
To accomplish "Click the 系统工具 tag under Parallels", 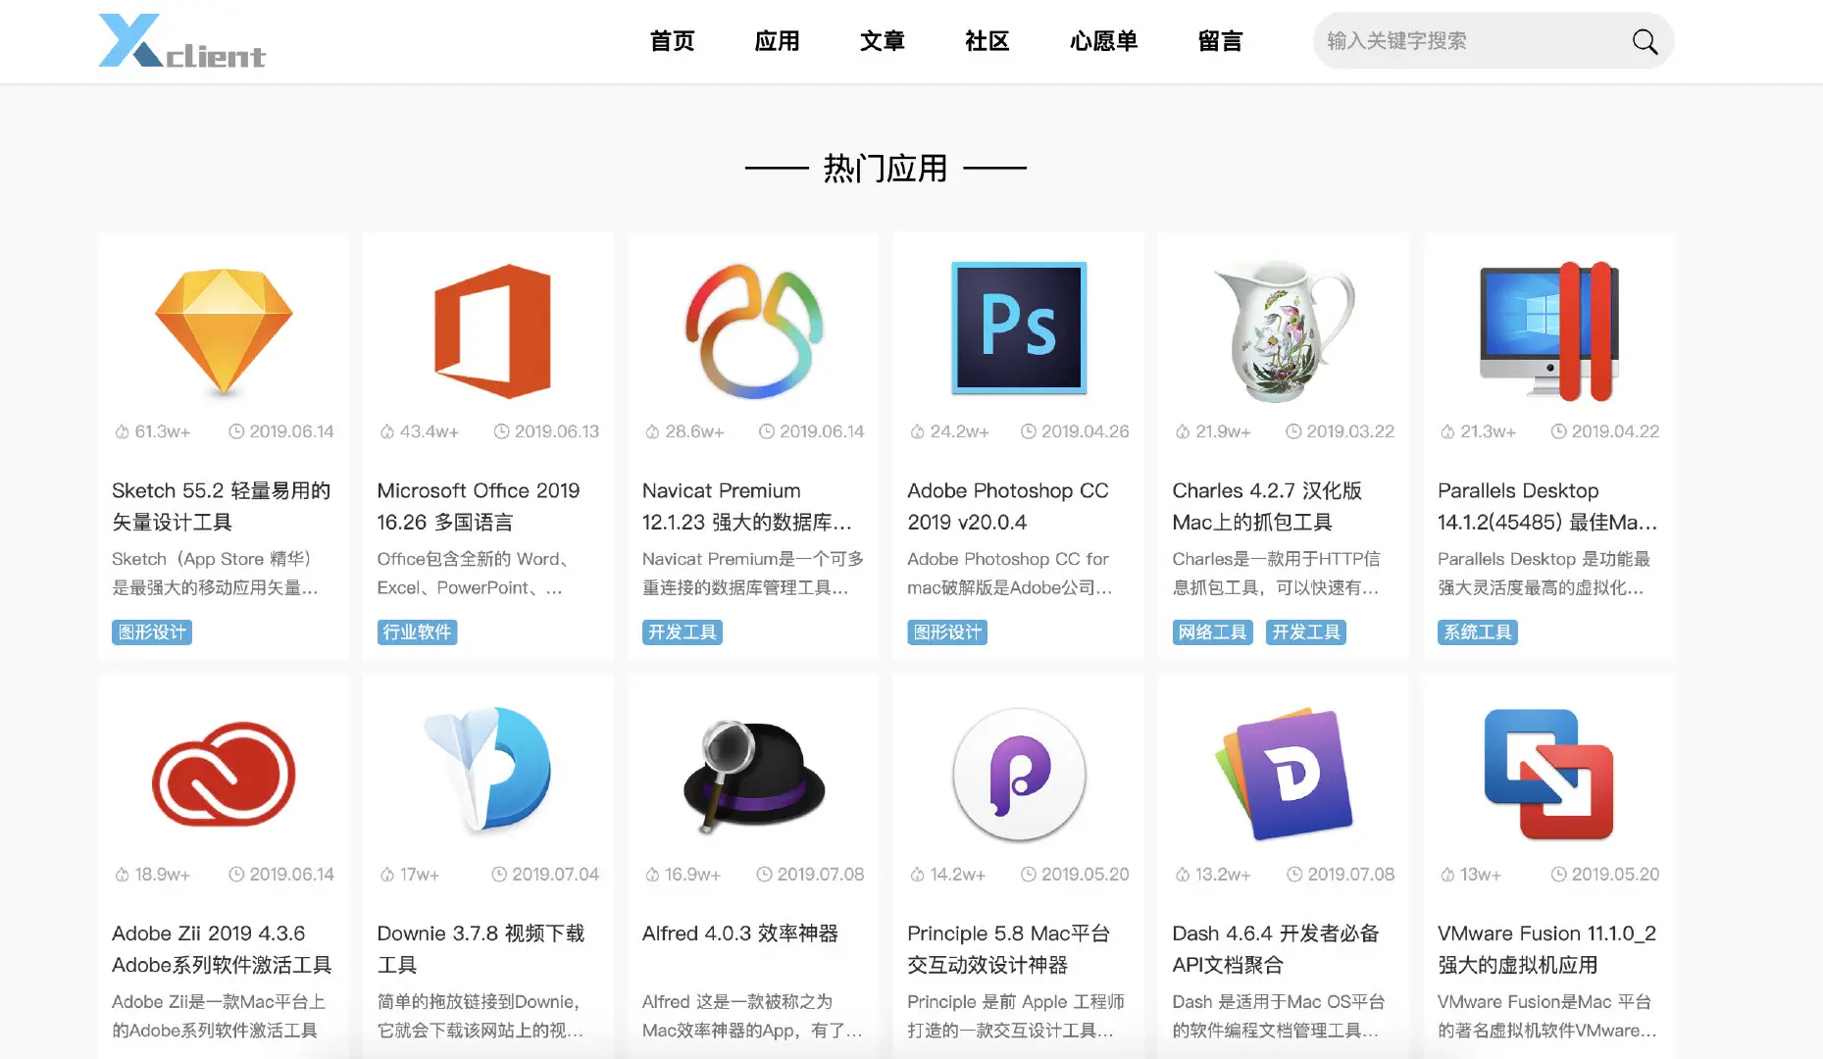I will [1478, 632].
